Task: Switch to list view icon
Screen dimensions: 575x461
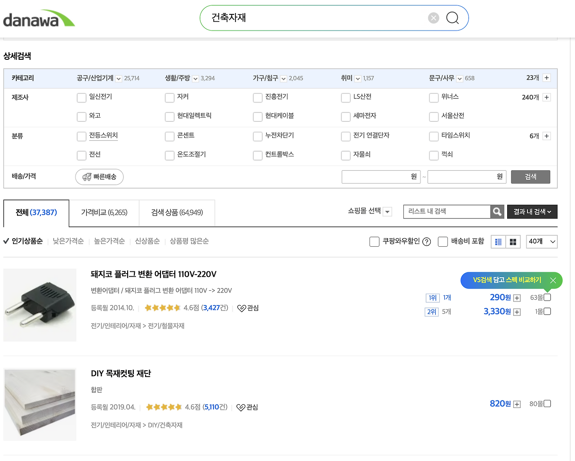Action: click(x=498, y=242)
